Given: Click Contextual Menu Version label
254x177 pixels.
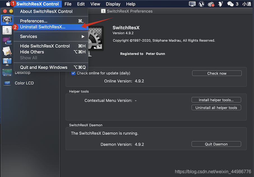Looking at the screenshot, I should click(x=108, y=101).
